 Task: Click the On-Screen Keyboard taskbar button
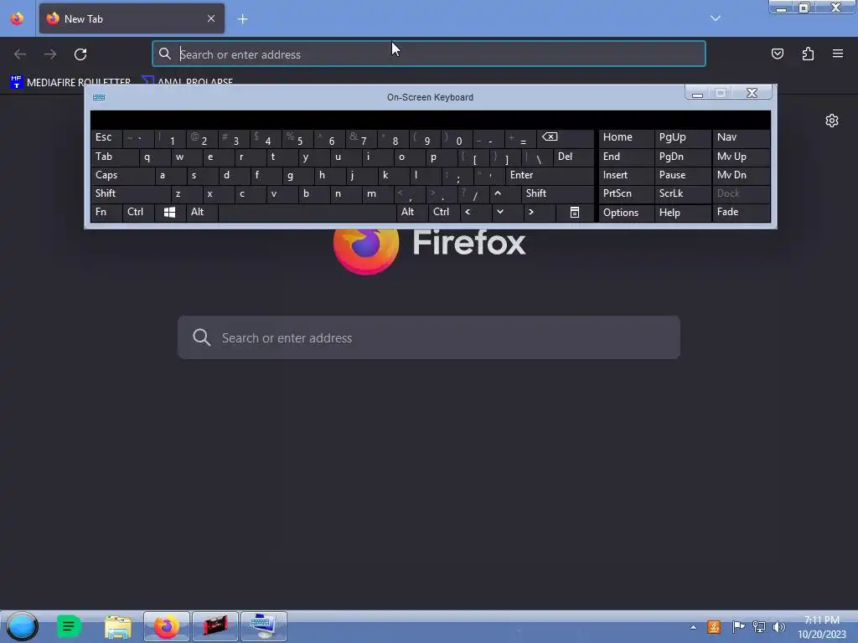[263, 626]
